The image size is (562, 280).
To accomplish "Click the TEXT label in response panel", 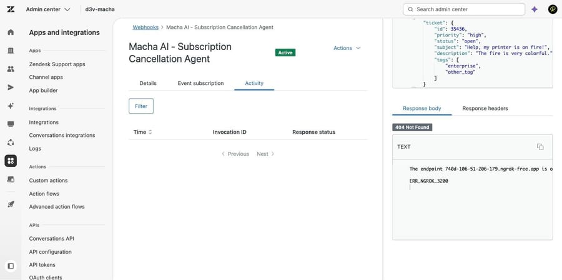I will (x=404, y=147).
